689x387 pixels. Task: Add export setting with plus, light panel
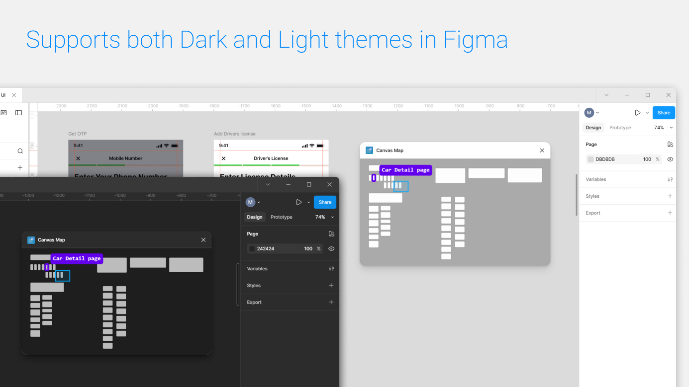pos(670,213)
